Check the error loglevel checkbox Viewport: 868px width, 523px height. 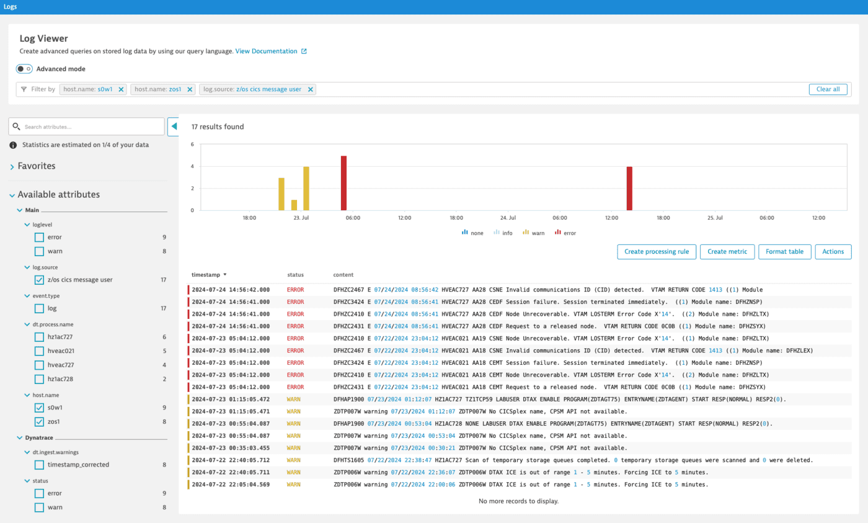click(39, 237)
